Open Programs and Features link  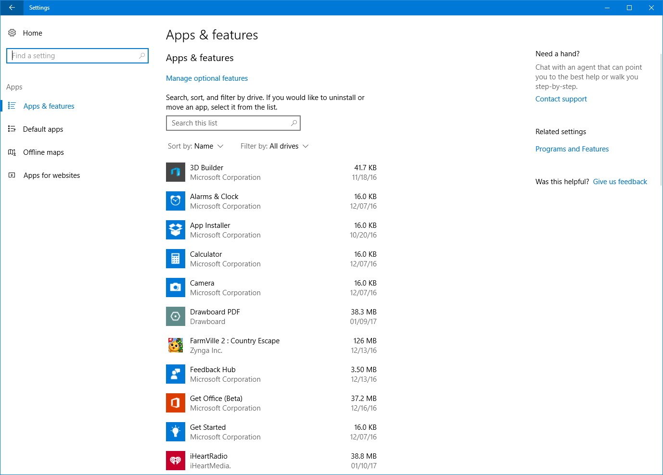pyautogui.click(x=572, y=149)
